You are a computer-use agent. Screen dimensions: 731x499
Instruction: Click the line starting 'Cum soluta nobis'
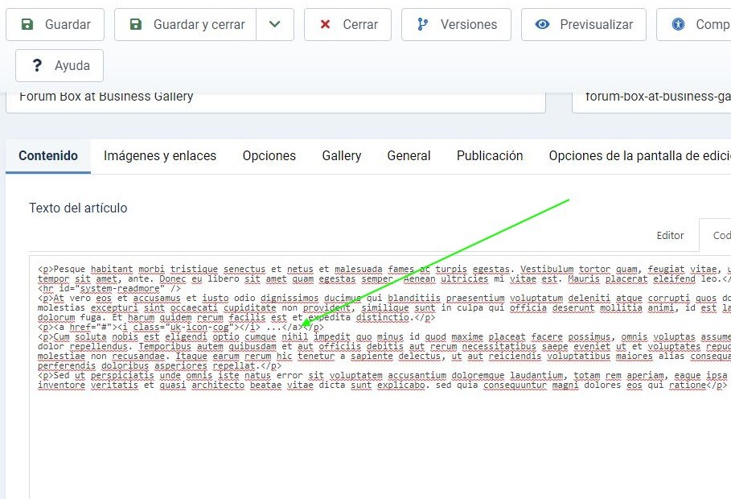[x=384, y=337]
